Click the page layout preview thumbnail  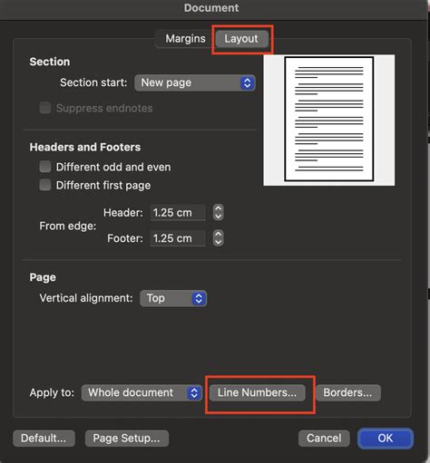[329, 120]
